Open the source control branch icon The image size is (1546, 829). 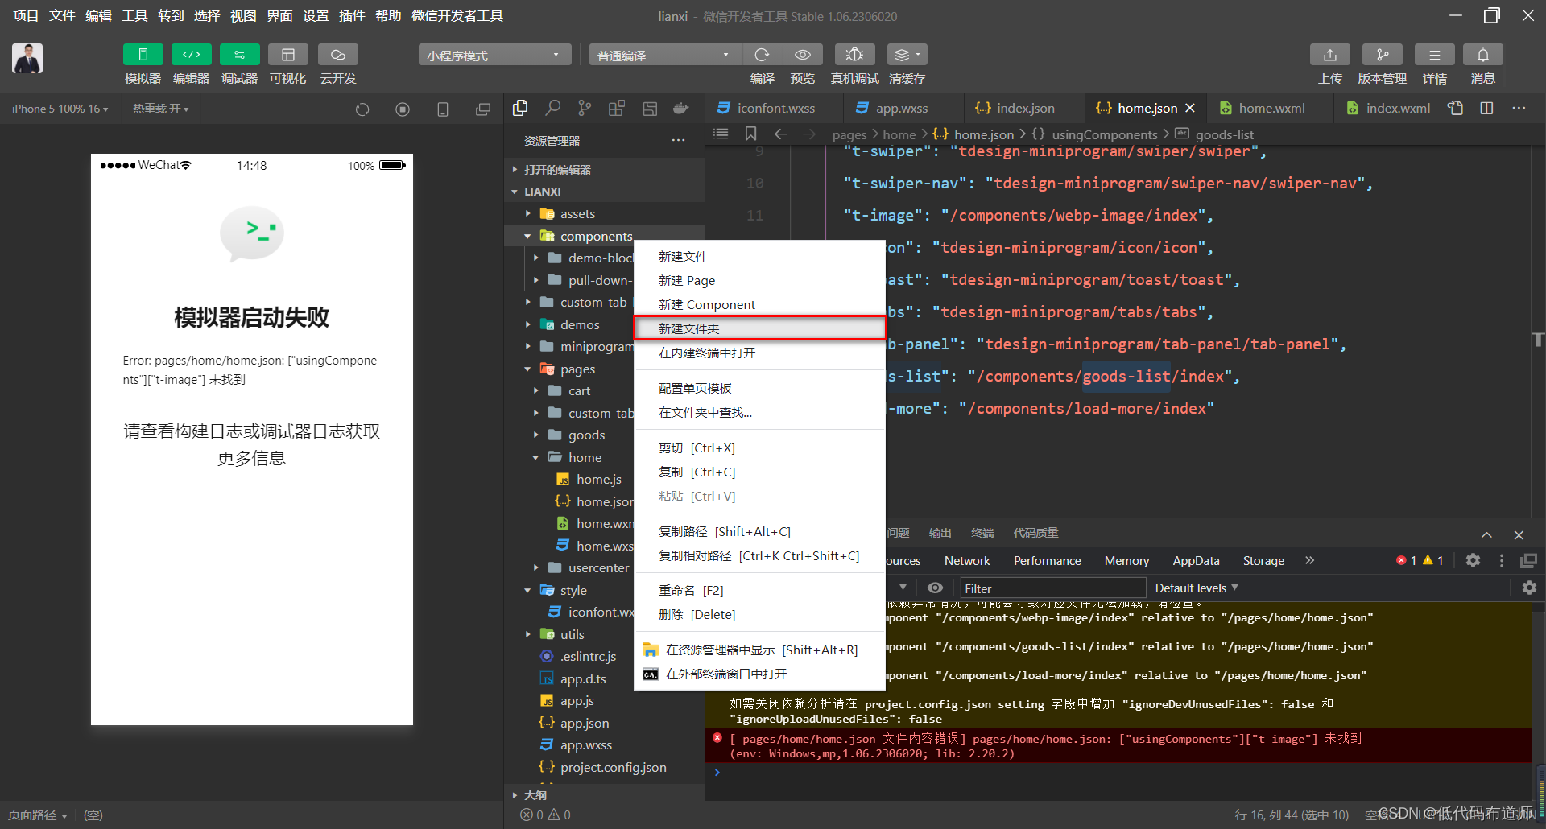point(585,108)
